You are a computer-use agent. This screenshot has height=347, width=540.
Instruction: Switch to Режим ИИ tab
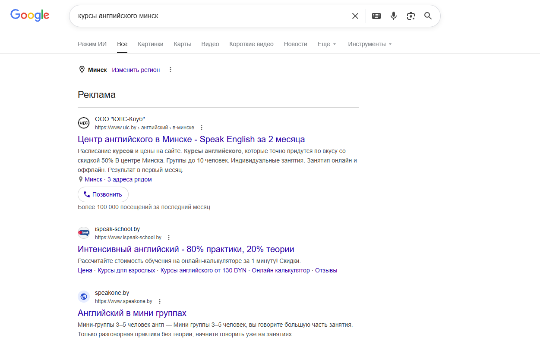tap(92, 44)
